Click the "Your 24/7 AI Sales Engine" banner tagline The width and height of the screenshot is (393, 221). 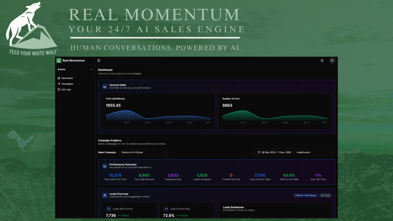pyautogui.click(x=157, y=29)
